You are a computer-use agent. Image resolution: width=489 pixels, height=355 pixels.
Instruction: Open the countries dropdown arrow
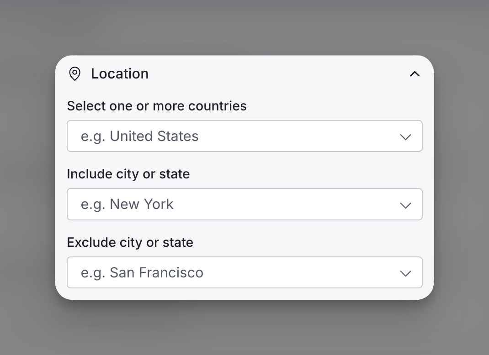405,137
